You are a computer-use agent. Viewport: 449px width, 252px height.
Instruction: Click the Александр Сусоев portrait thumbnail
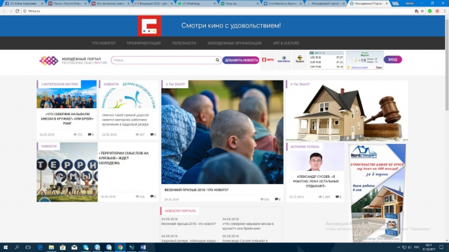click(315, 157)
